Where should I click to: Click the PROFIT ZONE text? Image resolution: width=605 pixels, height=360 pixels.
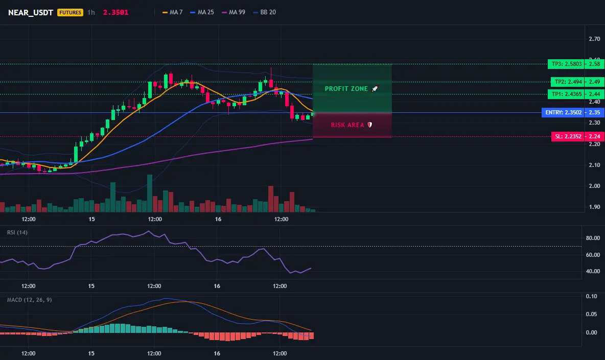coord(346,89)
